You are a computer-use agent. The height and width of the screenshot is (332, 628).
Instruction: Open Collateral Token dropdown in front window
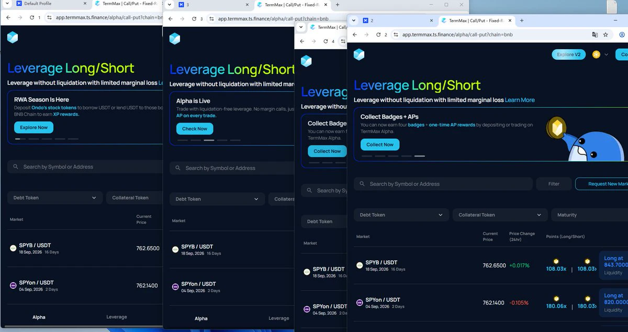point(500,215)
